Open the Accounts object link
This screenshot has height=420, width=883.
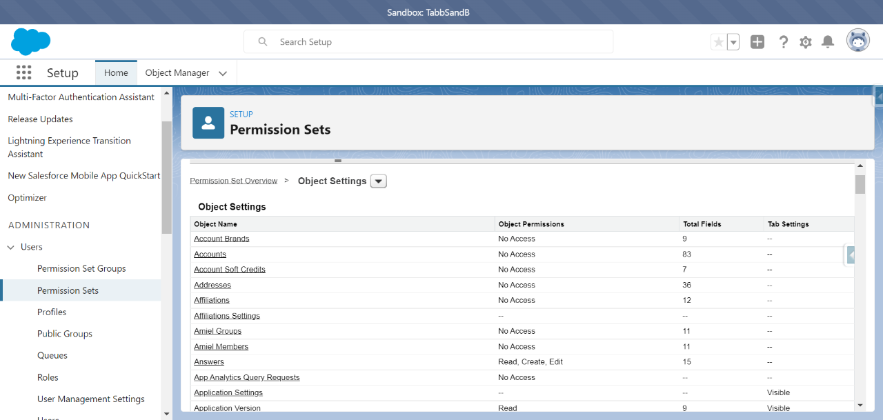[210, 254]
